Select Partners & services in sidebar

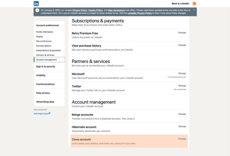45,55
